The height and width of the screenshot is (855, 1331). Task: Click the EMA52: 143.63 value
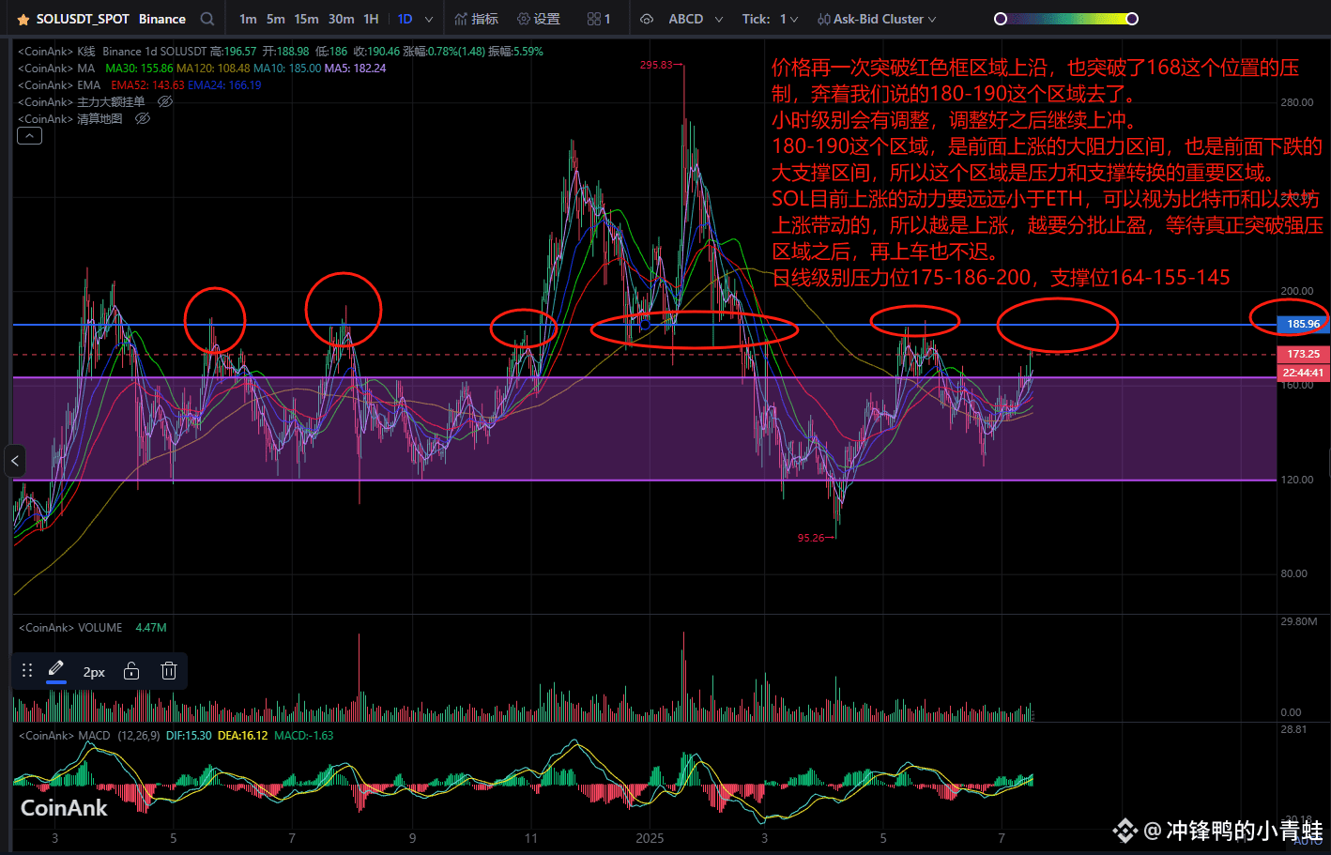click(147, 84)
